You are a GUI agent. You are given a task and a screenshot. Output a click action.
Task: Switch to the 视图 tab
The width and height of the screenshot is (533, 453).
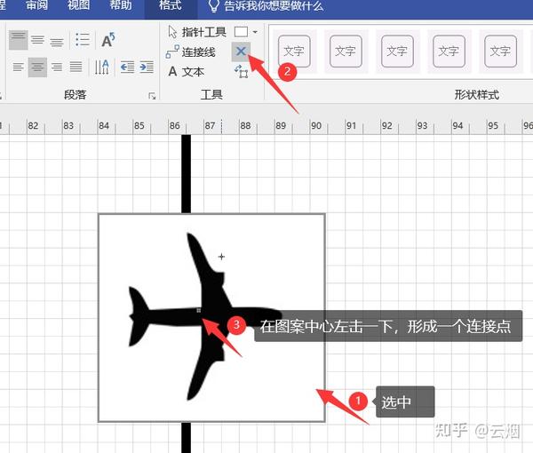pyautogui.click(x=78, y=5)
